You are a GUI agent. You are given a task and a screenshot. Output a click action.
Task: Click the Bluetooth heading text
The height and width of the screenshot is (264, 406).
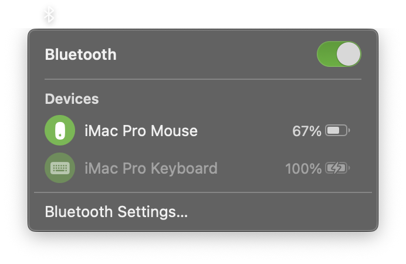(x=80, y=55)
